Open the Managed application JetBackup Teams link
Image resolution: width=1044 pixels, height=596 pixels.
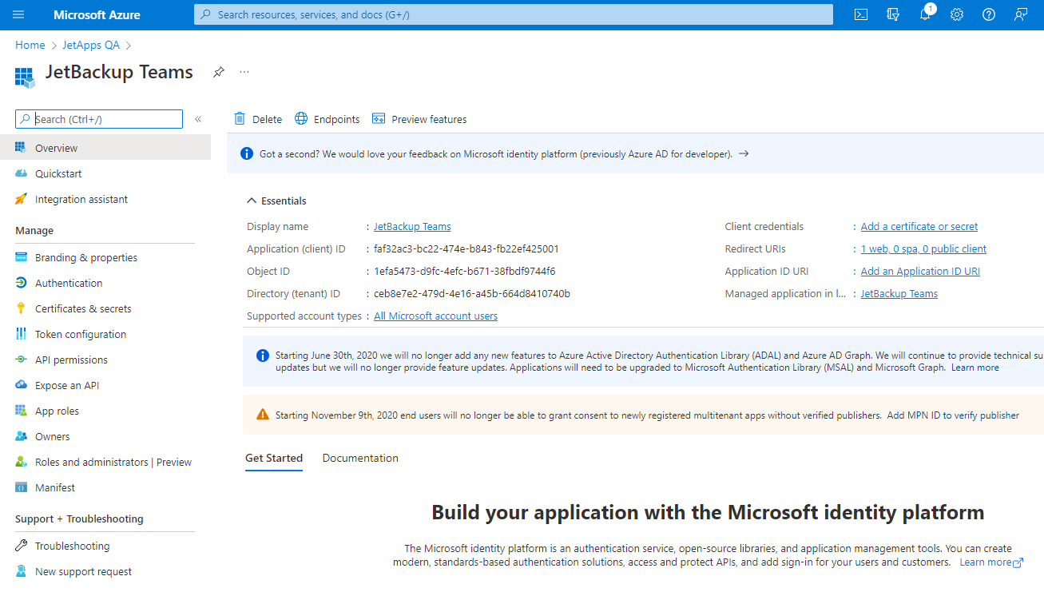point(899,293)
